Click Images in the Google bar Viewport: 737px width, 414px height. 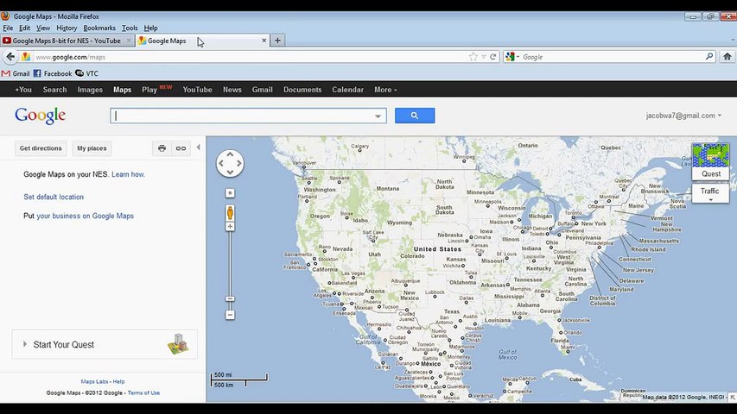pos(90,90)
